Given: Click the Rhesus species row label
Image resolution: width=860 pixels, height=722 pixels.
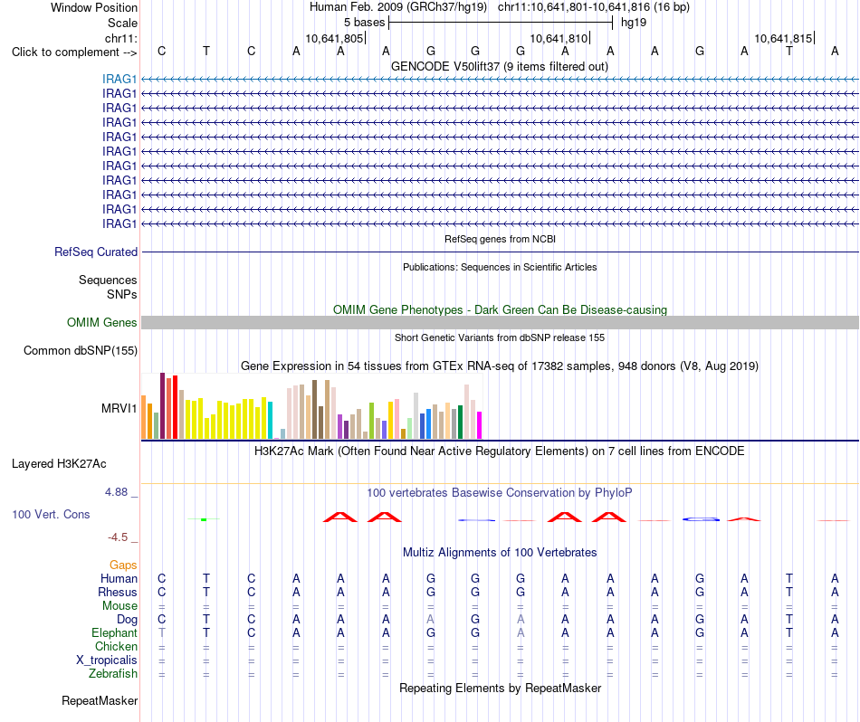Looking at the screenshot, I should pos(118,592).
